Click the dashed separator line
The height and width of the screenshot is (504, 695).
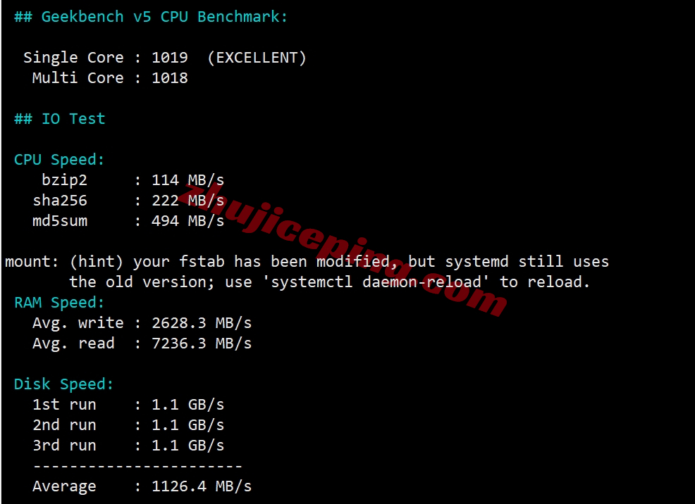pos(137,466)
